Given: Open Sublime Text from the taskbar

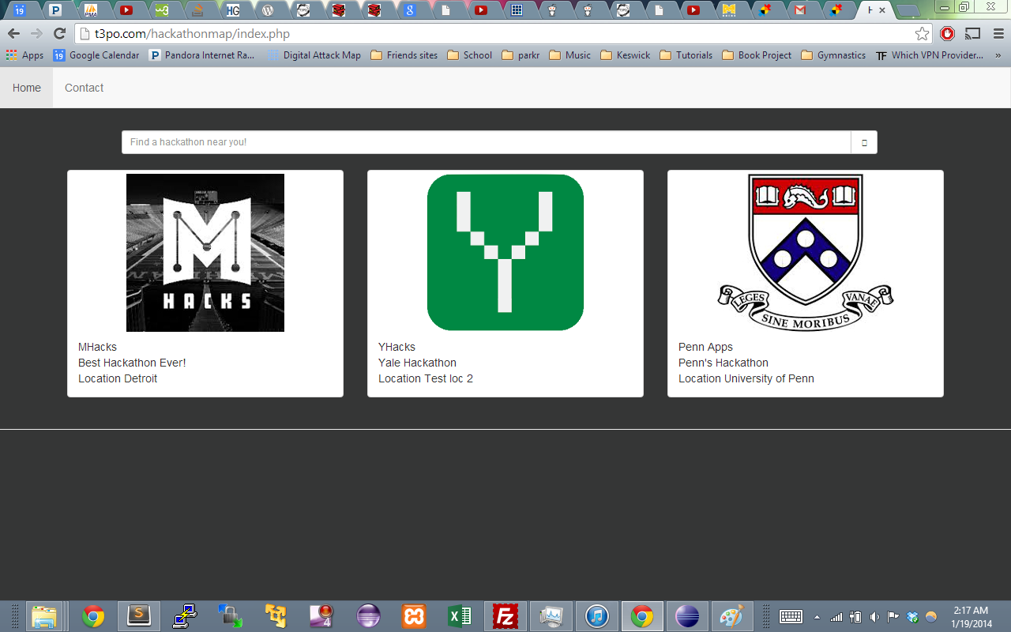Looking at the screenshot, I should tap(139, 616).
